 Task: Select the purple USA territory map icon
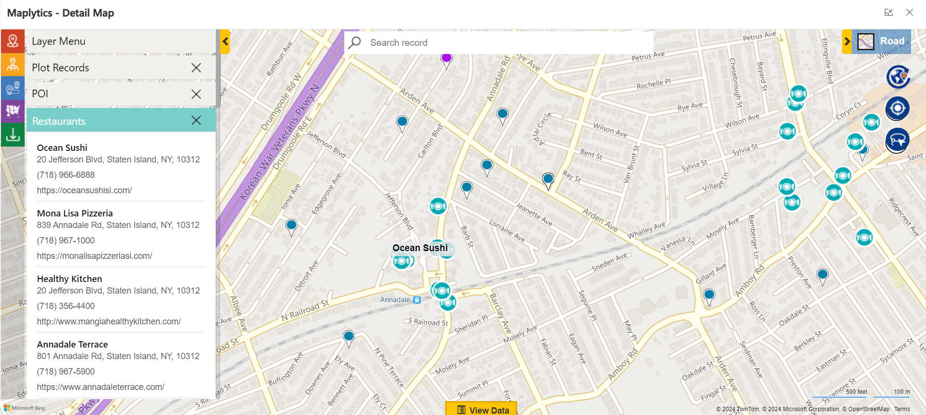point(13,111)
